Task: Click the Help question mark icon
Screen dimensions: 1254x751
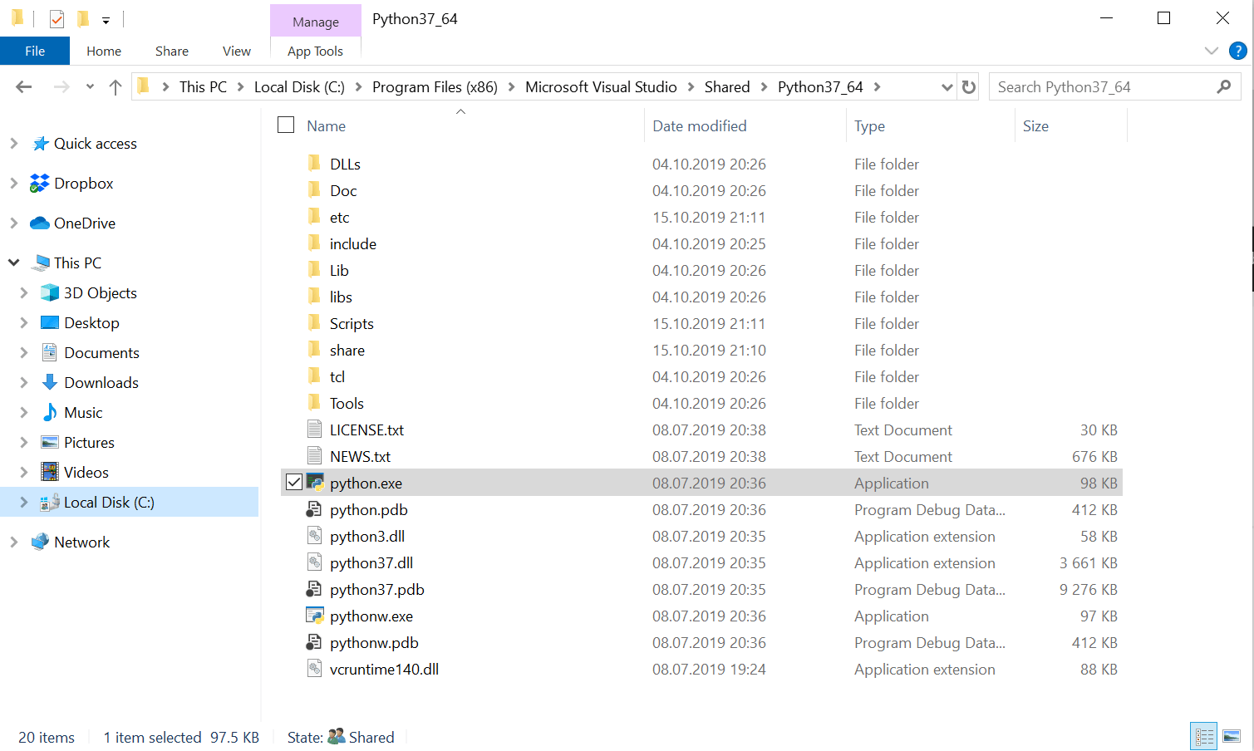Action: coord(1237,51)
